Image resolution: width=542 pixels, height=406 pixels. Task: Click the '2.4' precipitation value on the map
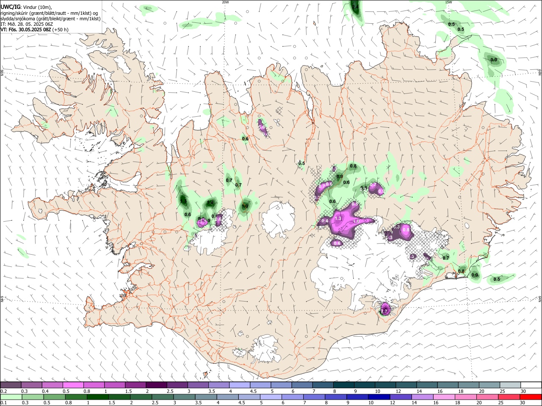coord(355,7)
